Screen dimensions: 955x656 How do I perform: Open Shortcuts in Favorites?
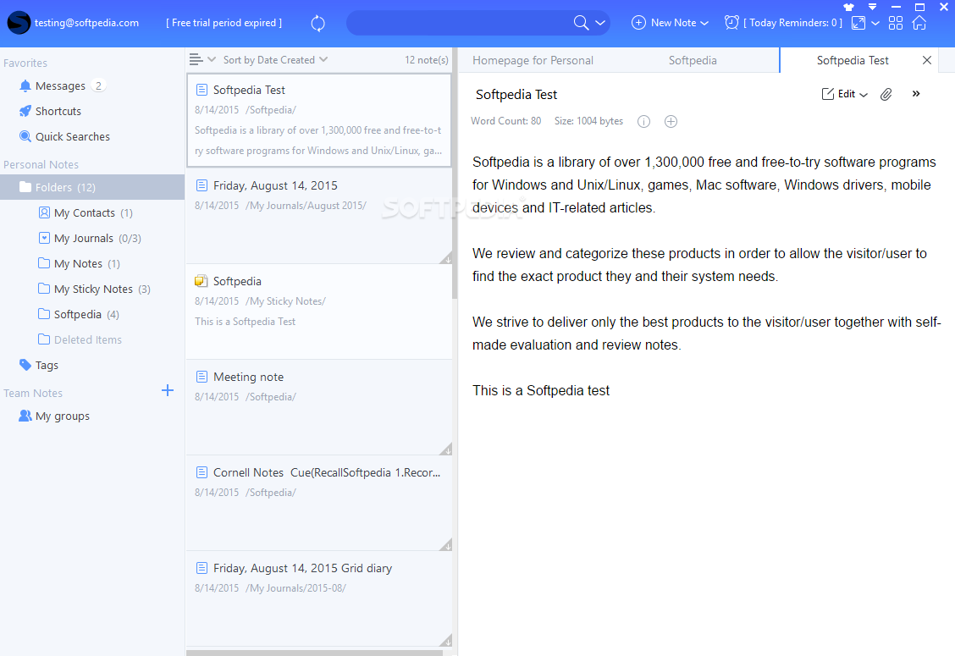coord(58,112)
